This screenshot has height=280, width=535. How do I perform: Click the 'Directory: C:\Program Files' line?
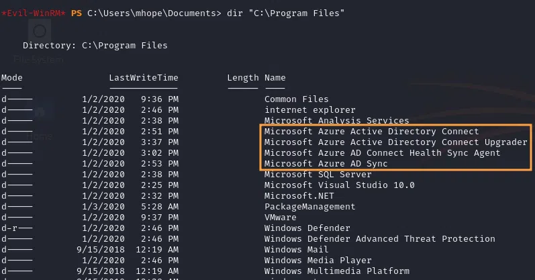tap(95, 46)
